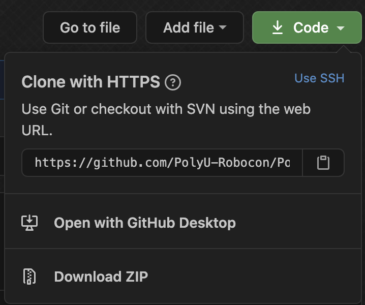The image size is (365, 305).
Task: Click the popover pointer arrow under Code
Action: click(343, 48)
